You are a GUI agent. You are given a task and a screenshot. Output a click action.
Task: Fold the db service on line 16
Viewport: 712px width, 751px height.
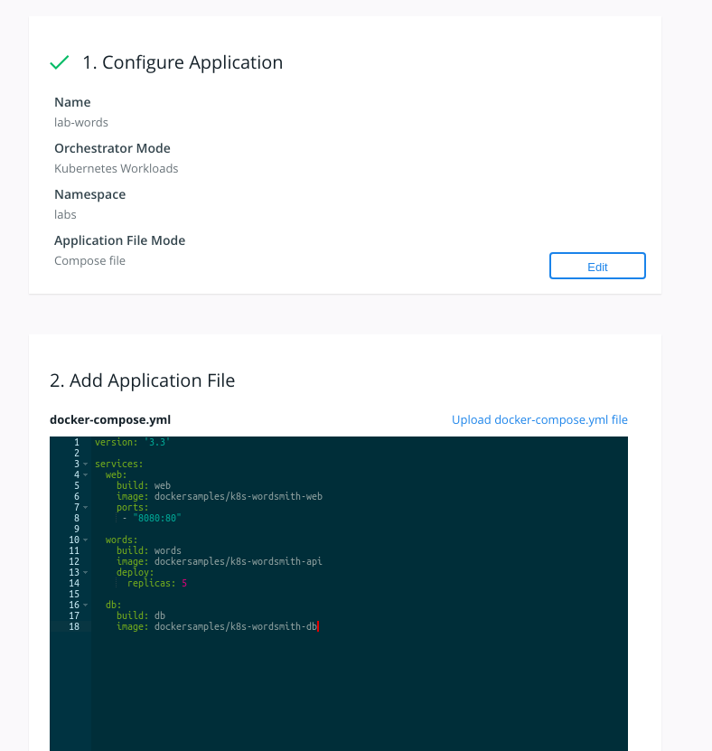[x=86, y=605]
